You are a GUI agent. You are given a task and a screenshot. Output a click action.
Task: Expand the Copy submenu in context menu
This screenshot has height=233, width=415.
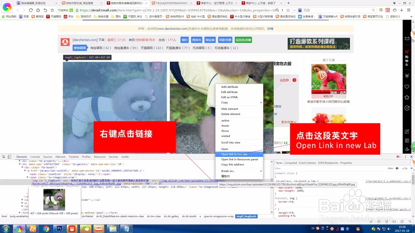(239, 102)
